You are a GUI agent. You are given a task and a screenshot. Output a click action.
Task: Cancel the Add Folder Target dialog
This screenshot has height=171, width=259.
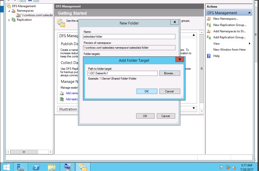(x=169, y=91)
